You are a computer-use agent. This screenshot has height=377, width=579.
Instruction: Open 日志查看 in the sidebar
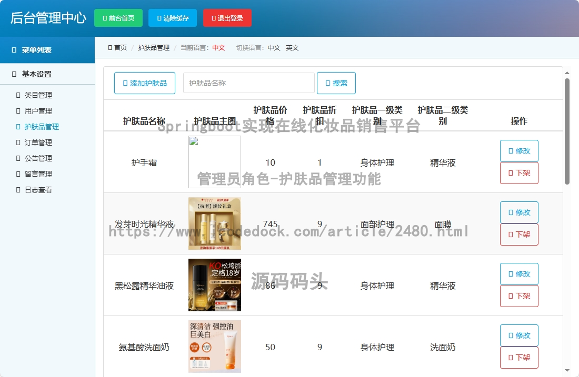tap(38, 190)
